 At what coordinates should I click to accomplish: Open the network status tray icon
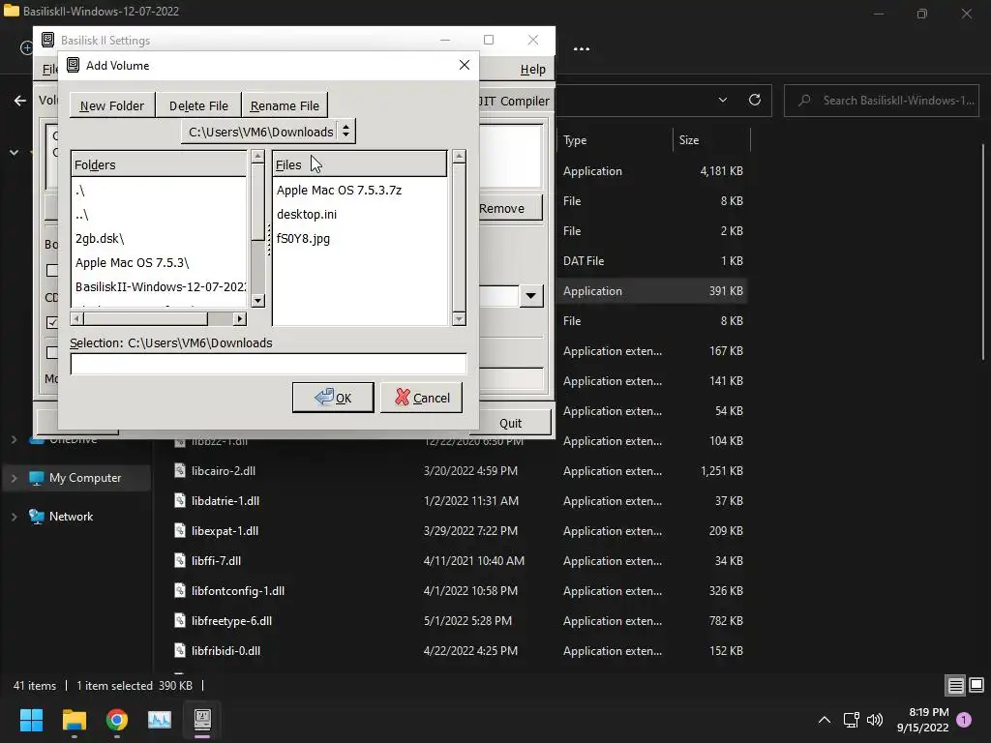point(852,720)
